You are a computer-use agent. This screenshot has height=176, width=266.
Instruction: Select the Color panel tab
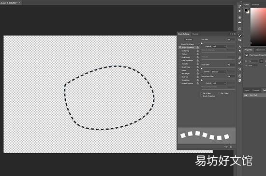coord(247,5)
